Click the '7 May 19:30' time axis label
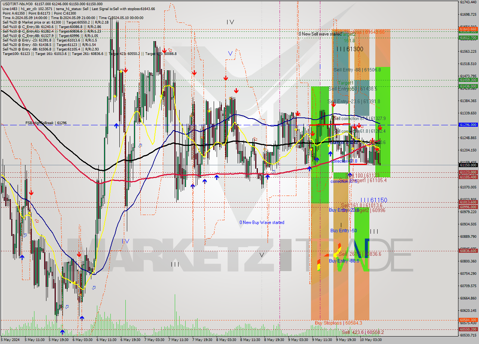Screen dimensions: 479x344 tap(202, 340)
